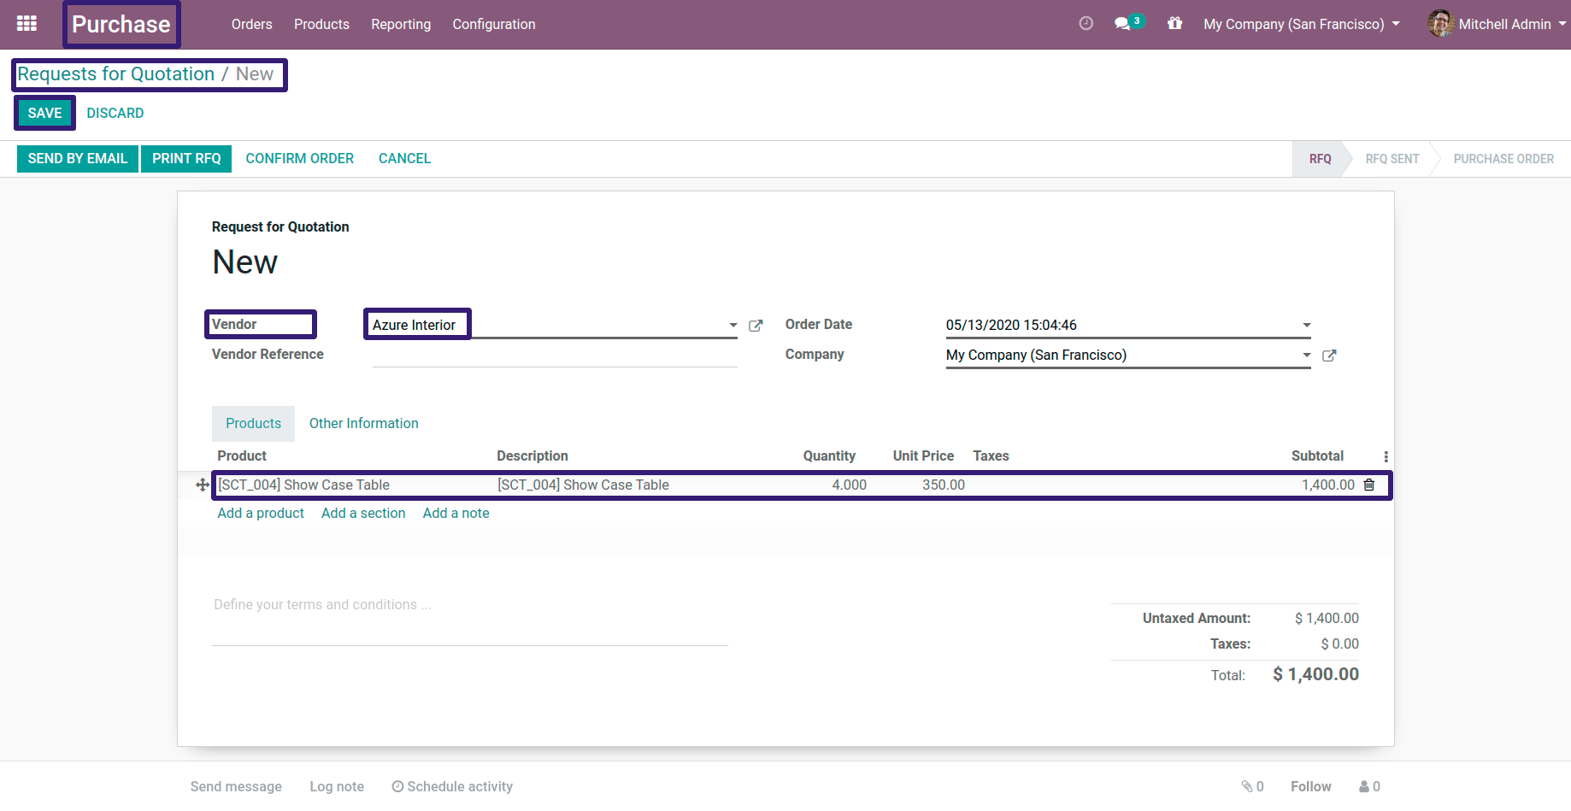1571x811 pixels.
Task: Open the Reporting menu
Action: [401, 24]
